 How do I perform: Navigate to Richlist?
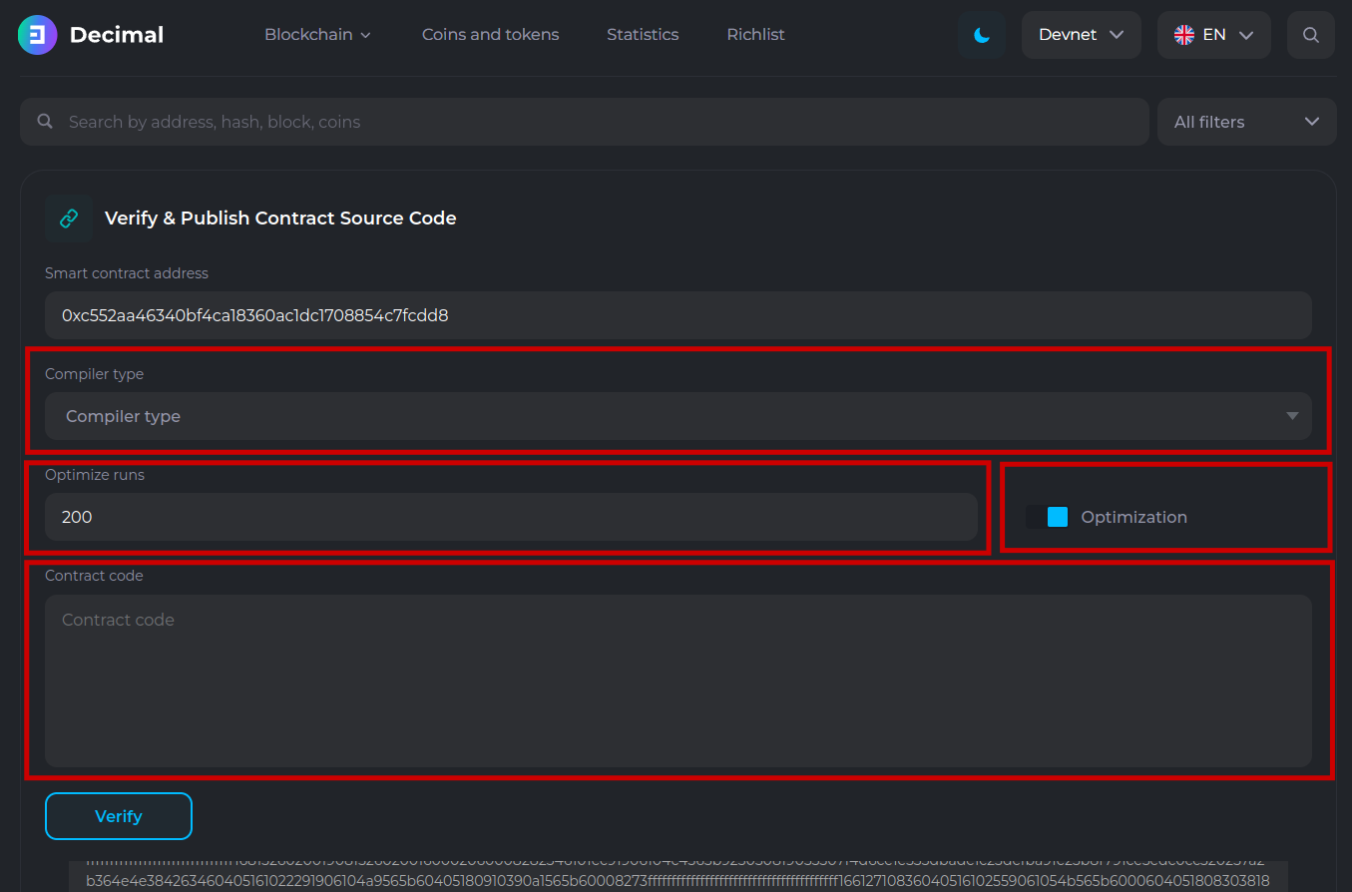pyautogui.click(x=755, y=35)
